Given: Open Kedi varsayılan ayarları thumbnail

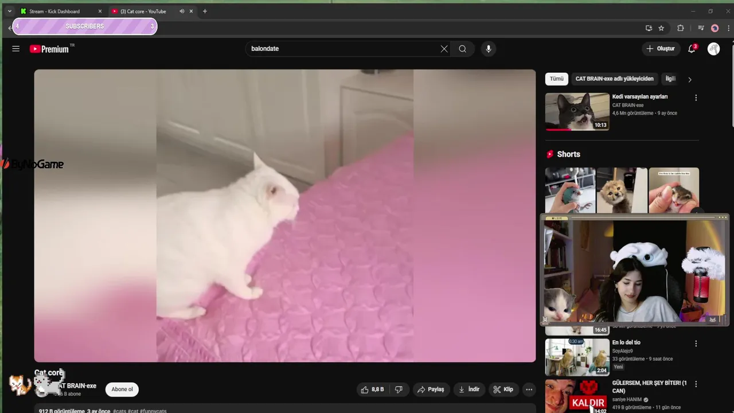Looking at the screenshot, I should [x=577, y=112].
